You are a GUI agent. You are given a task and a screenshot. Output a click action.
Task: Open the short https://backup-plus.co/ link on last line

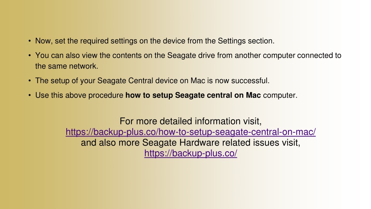click(x=191, y=153)
